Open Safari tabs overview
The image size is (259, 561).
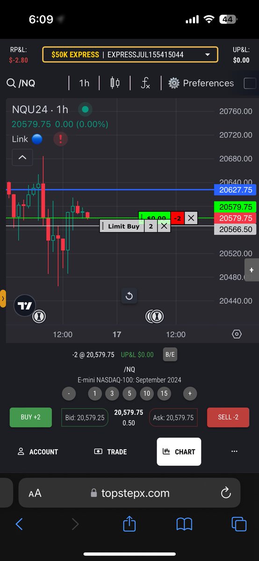(239, 524)
